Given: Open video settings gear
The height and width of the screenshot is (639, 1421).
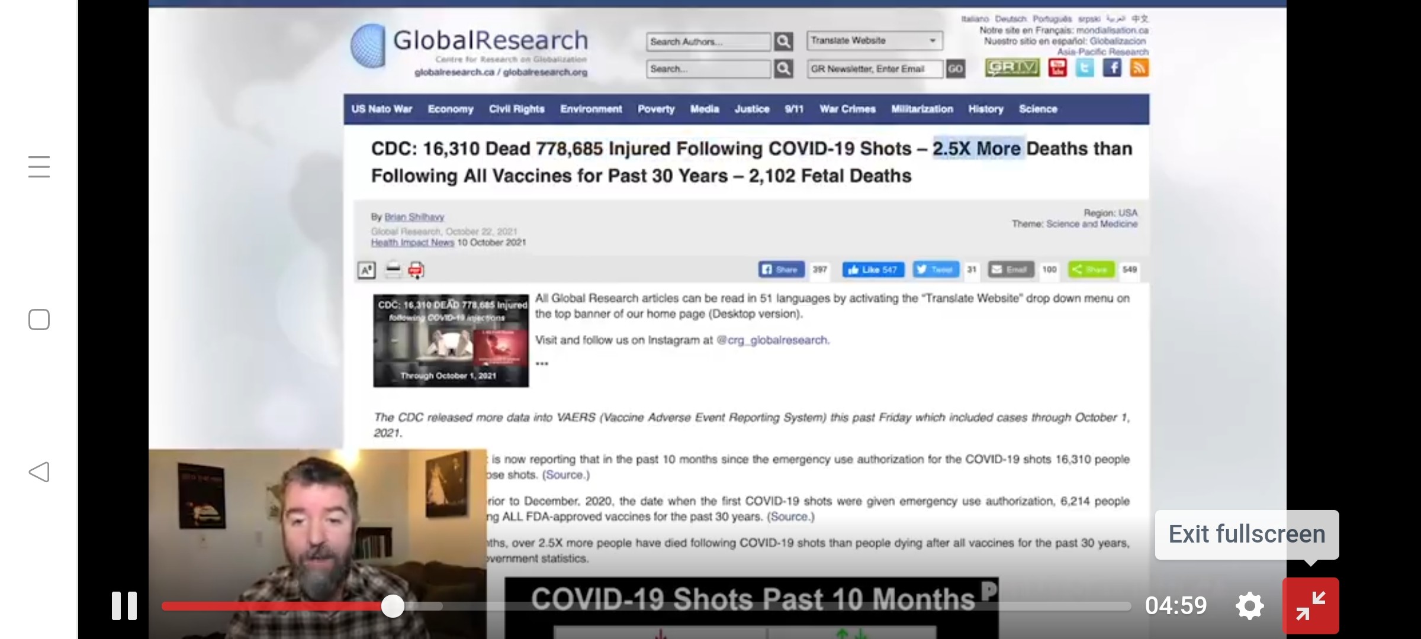Looking at the screenshot, I should pyautogui.click(x=1250, y=606).
